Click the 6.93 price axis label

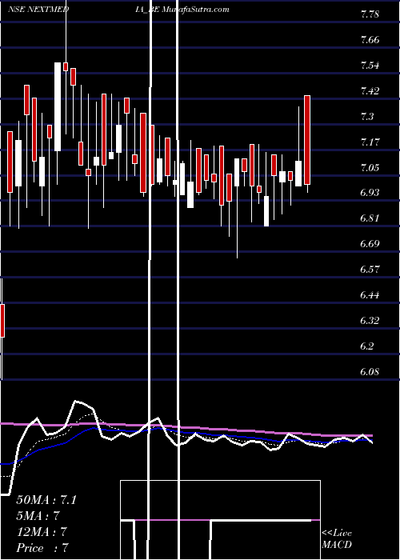pyautogui.click(x=370, y=193)
